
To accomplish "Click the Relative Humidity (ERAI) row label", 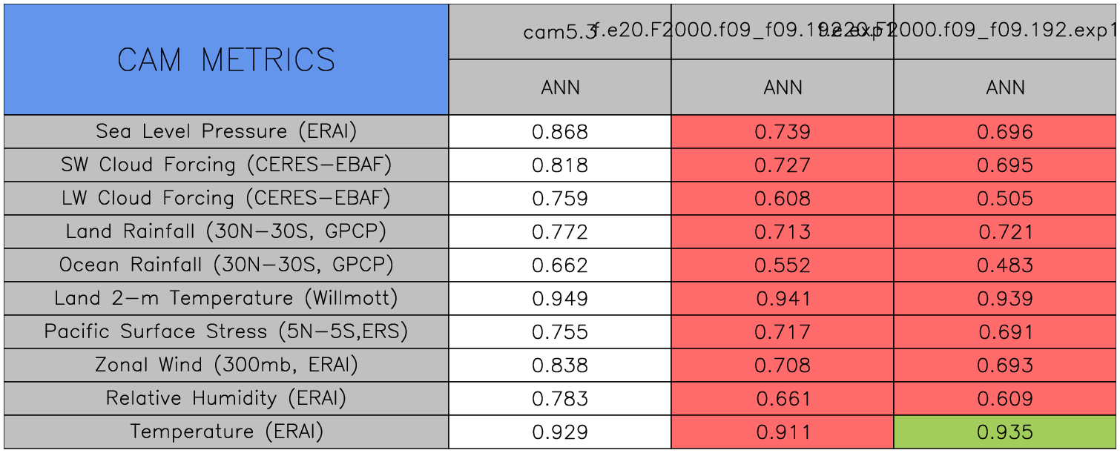I will 226,398.
